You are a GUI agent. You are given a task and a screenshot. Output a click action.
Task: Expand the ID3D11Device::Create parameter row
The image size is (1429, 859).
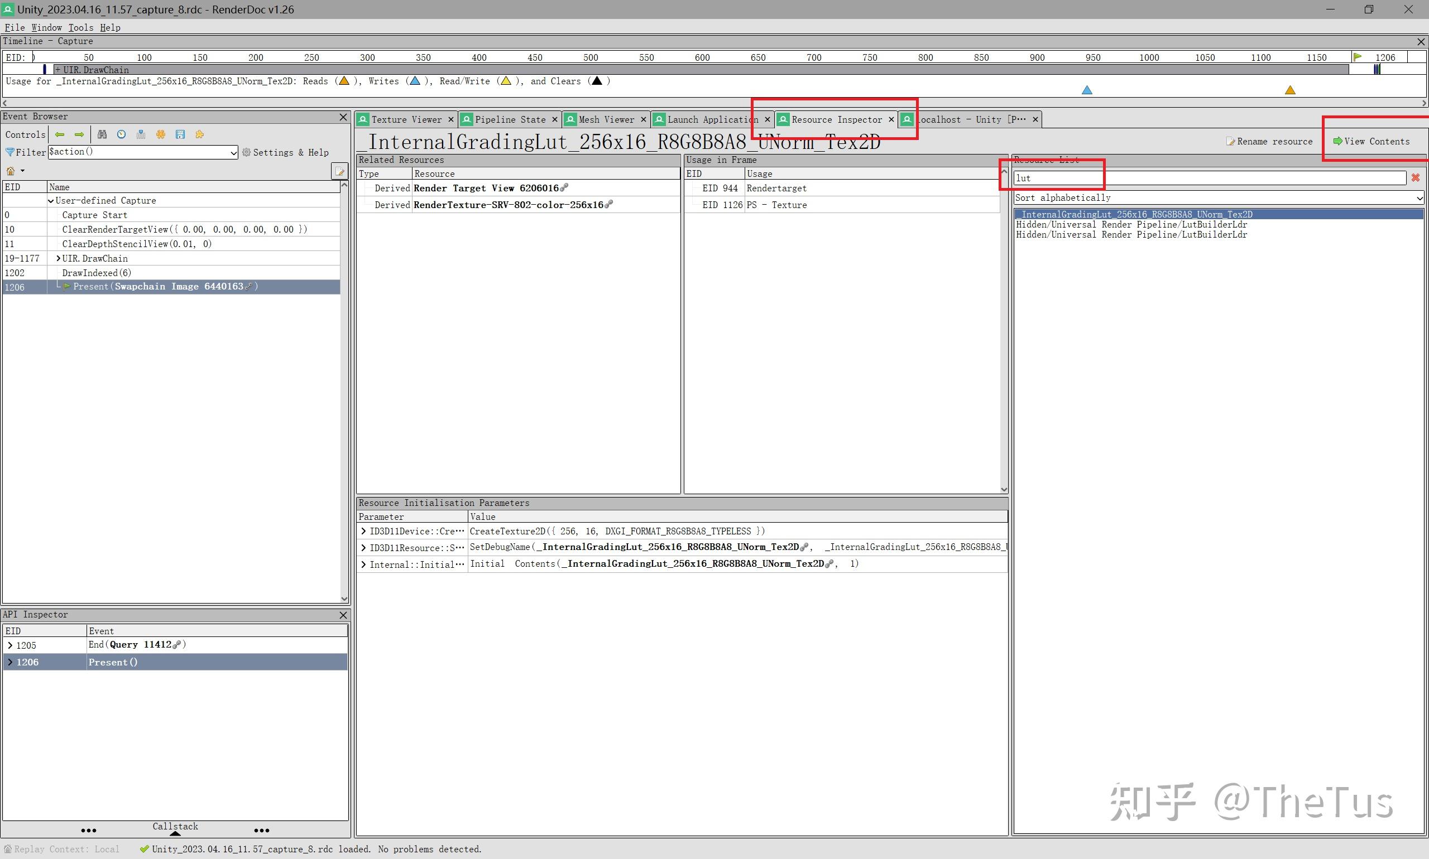coord(363,532)
